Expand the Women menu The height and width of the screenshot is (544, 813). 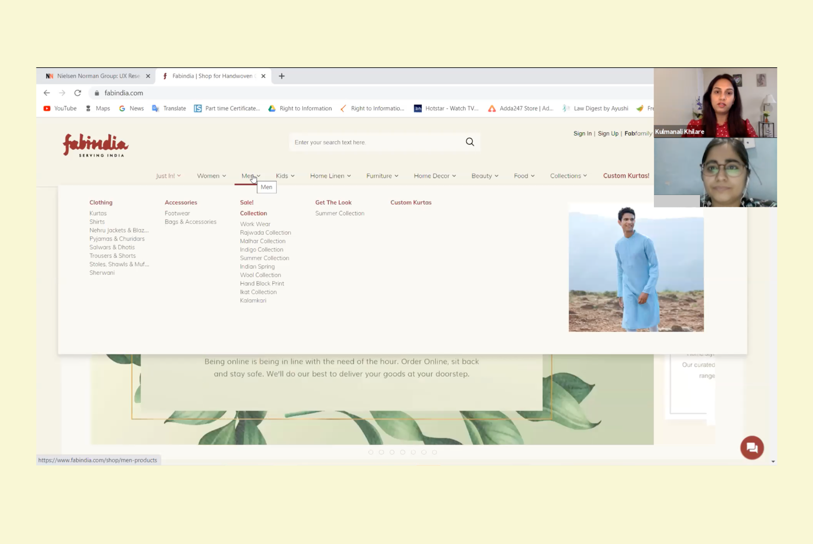pyautogui.click(x=211, y=176)
